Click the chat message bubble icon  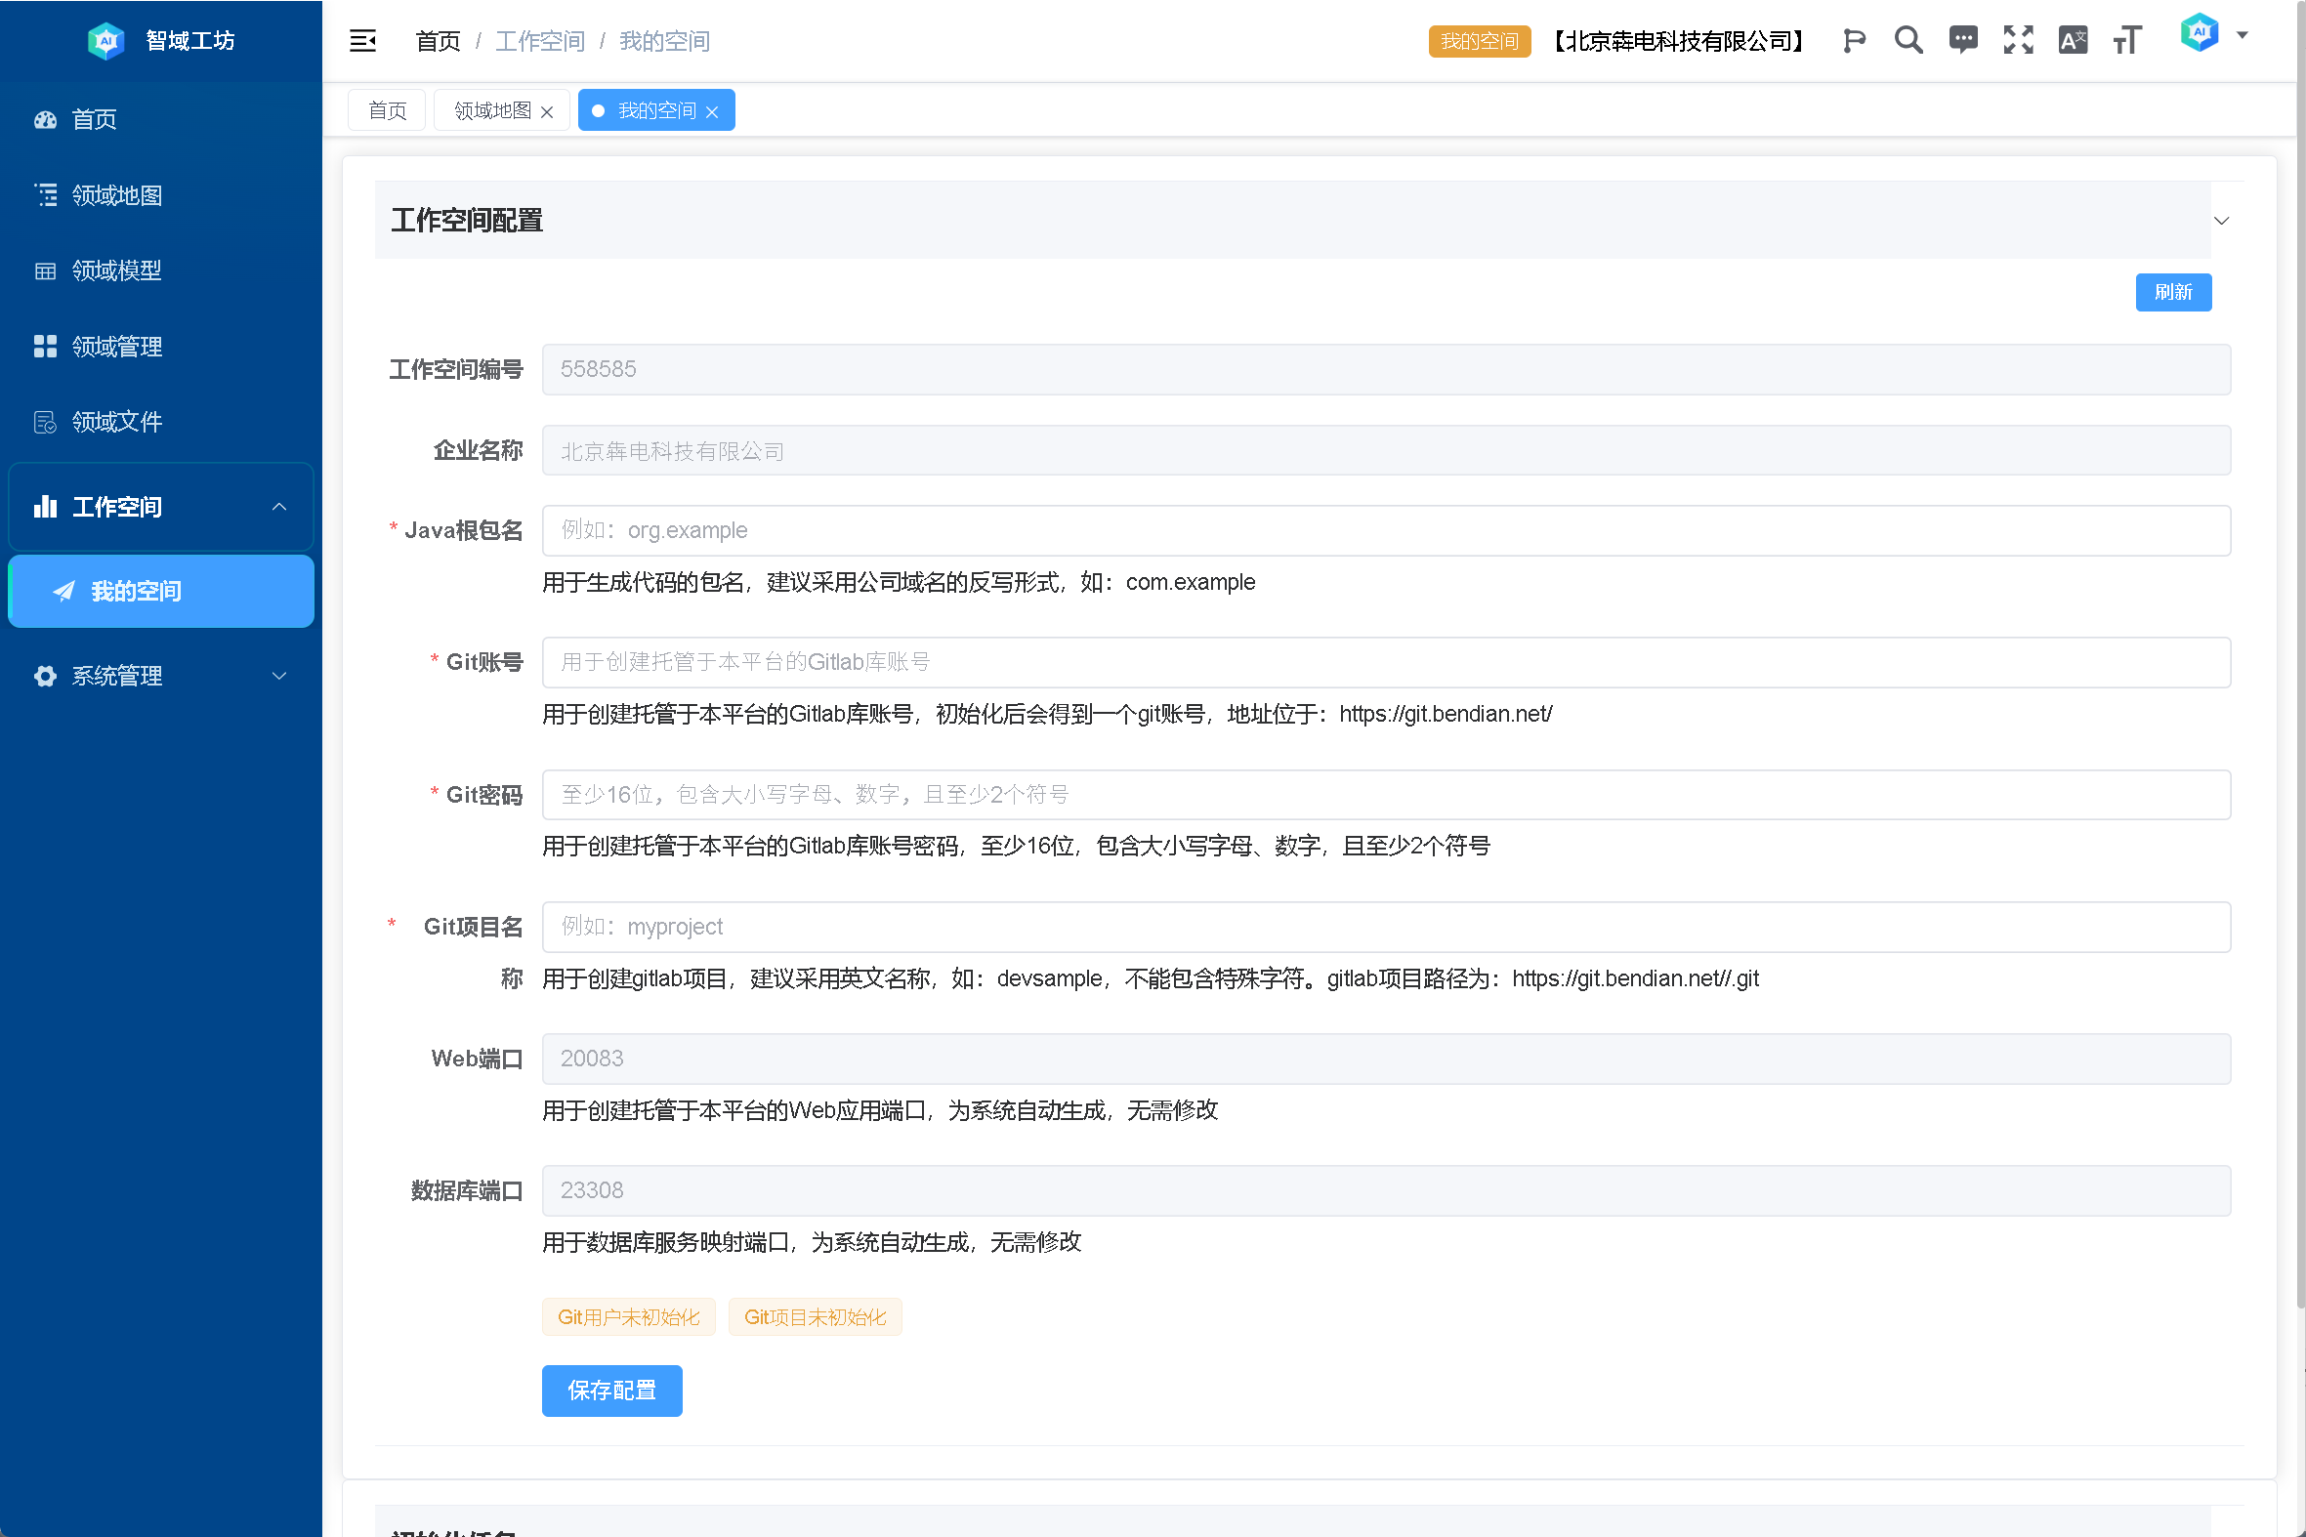tap(1963, 40)
